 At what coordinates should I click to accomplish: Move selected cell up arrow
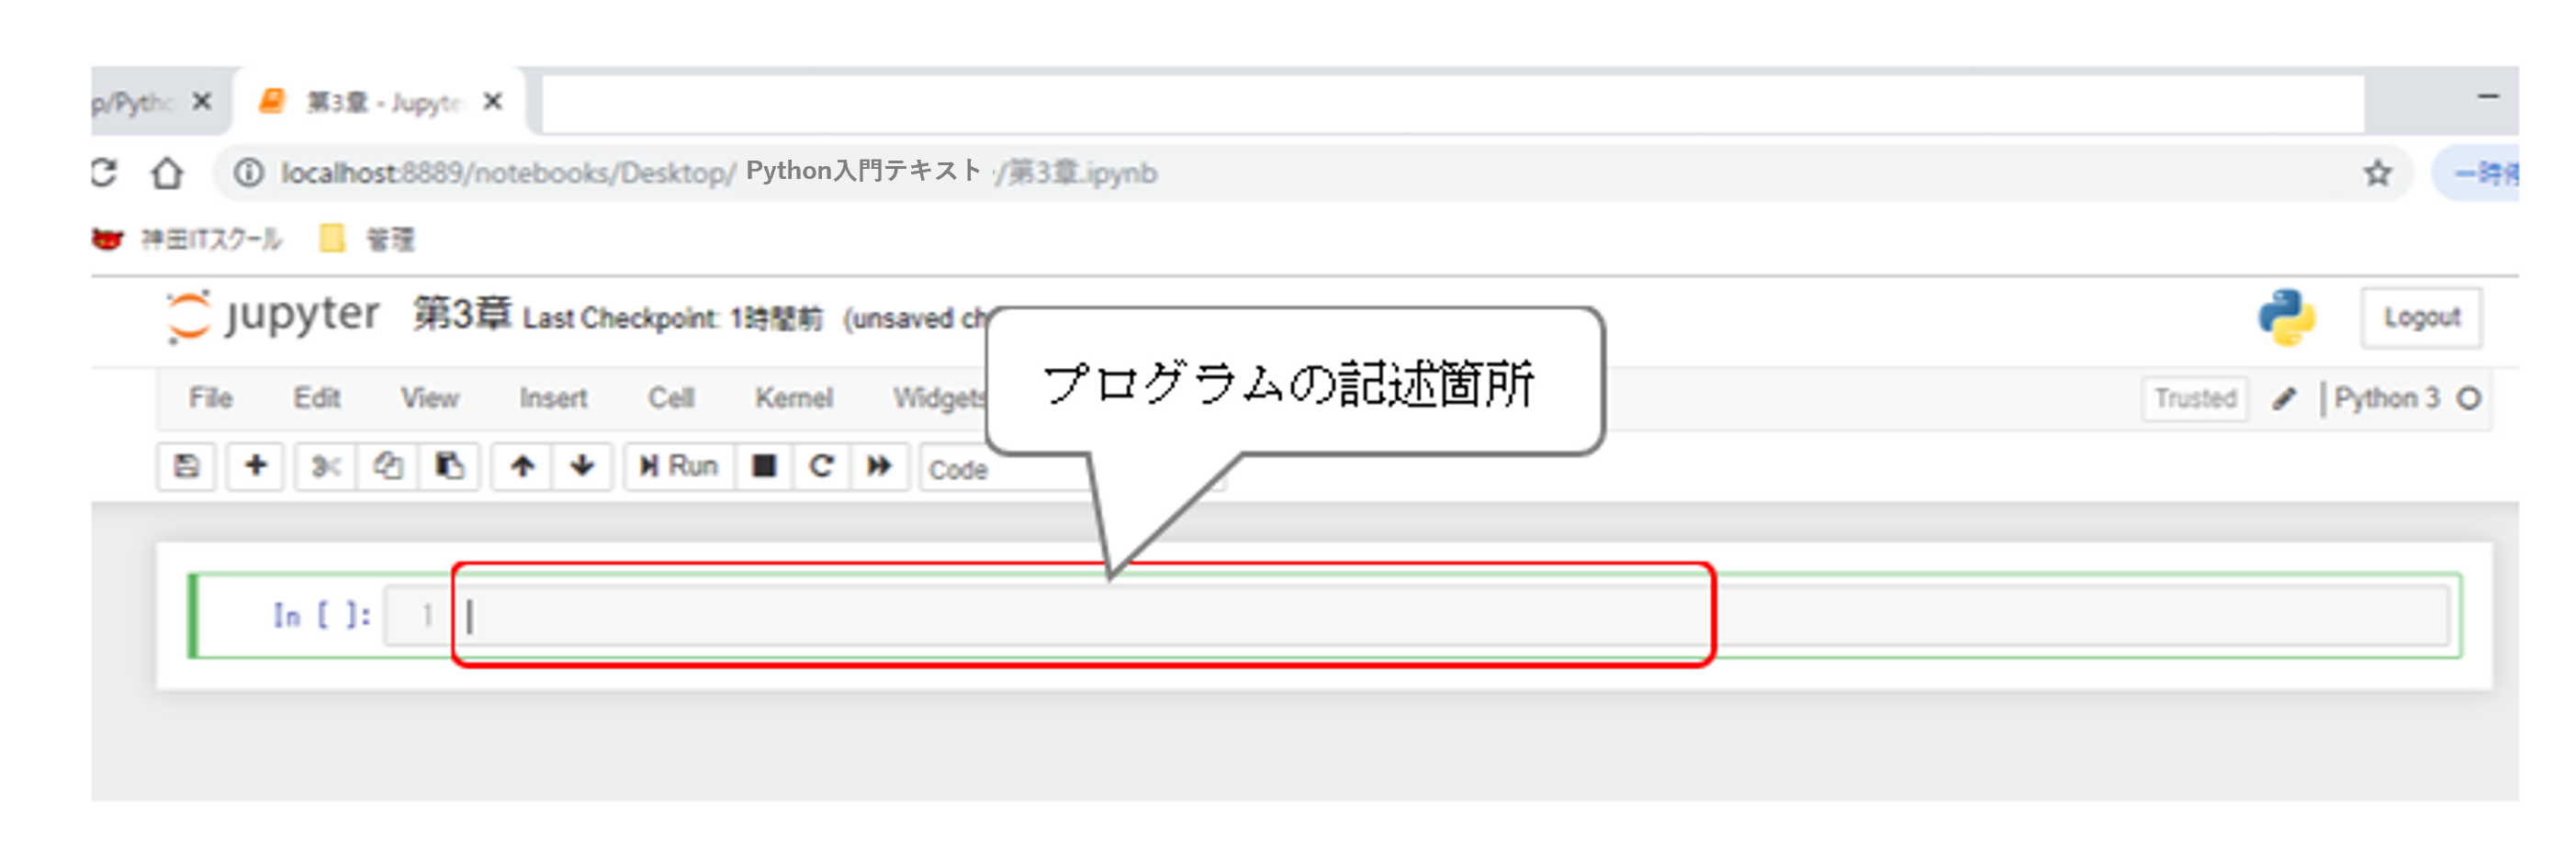pos(522,466)
